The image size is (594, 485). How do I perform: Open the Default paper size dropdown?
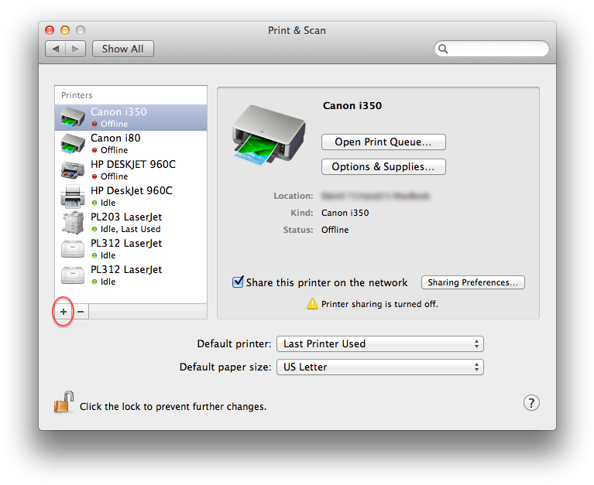click(379, 367)
